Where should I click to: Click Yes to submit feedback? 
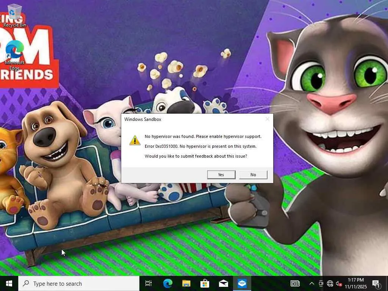(x=221, y=175)
